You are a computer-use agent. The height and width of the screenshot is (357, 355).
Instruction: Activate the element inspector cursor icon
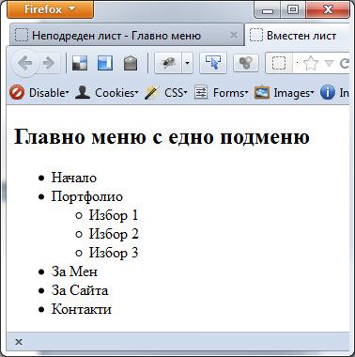point(213,63)
